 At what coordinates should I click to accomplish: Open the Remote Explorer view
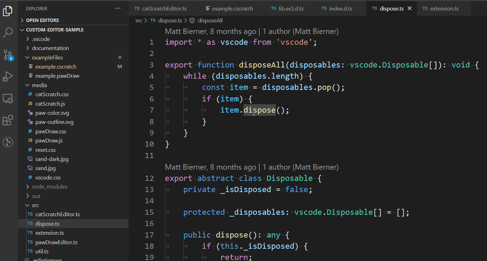(x=8, y=99)
